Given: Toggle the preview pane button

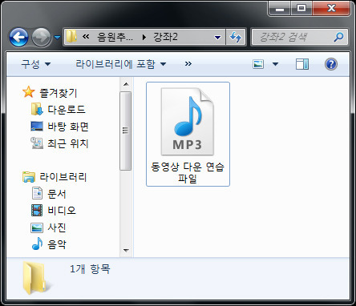Looking at the screenshot, I should pos(302,64).
